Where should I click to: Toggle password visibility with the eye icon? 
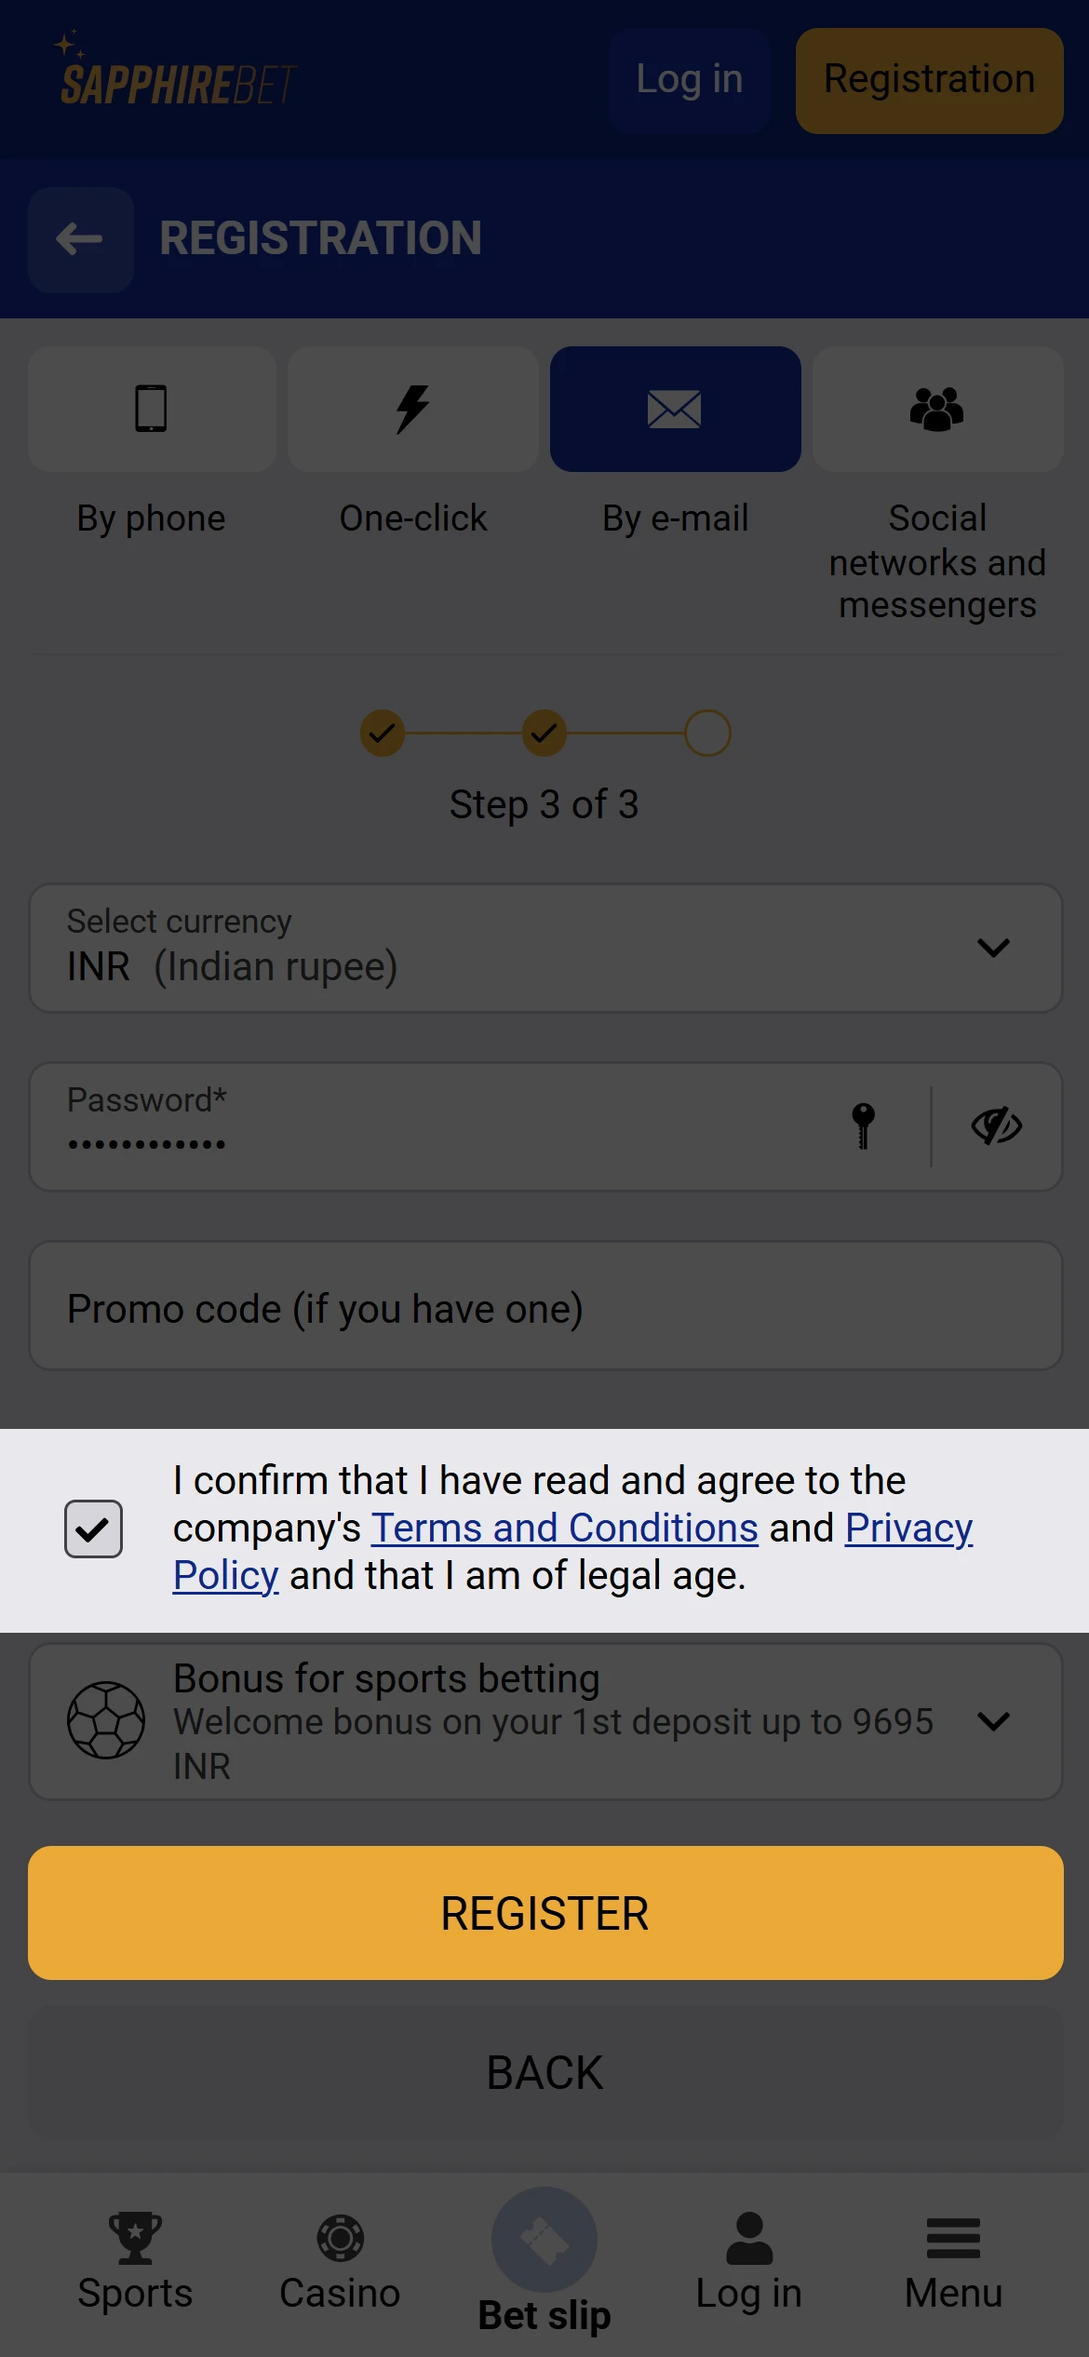[x=997, y=1125]
